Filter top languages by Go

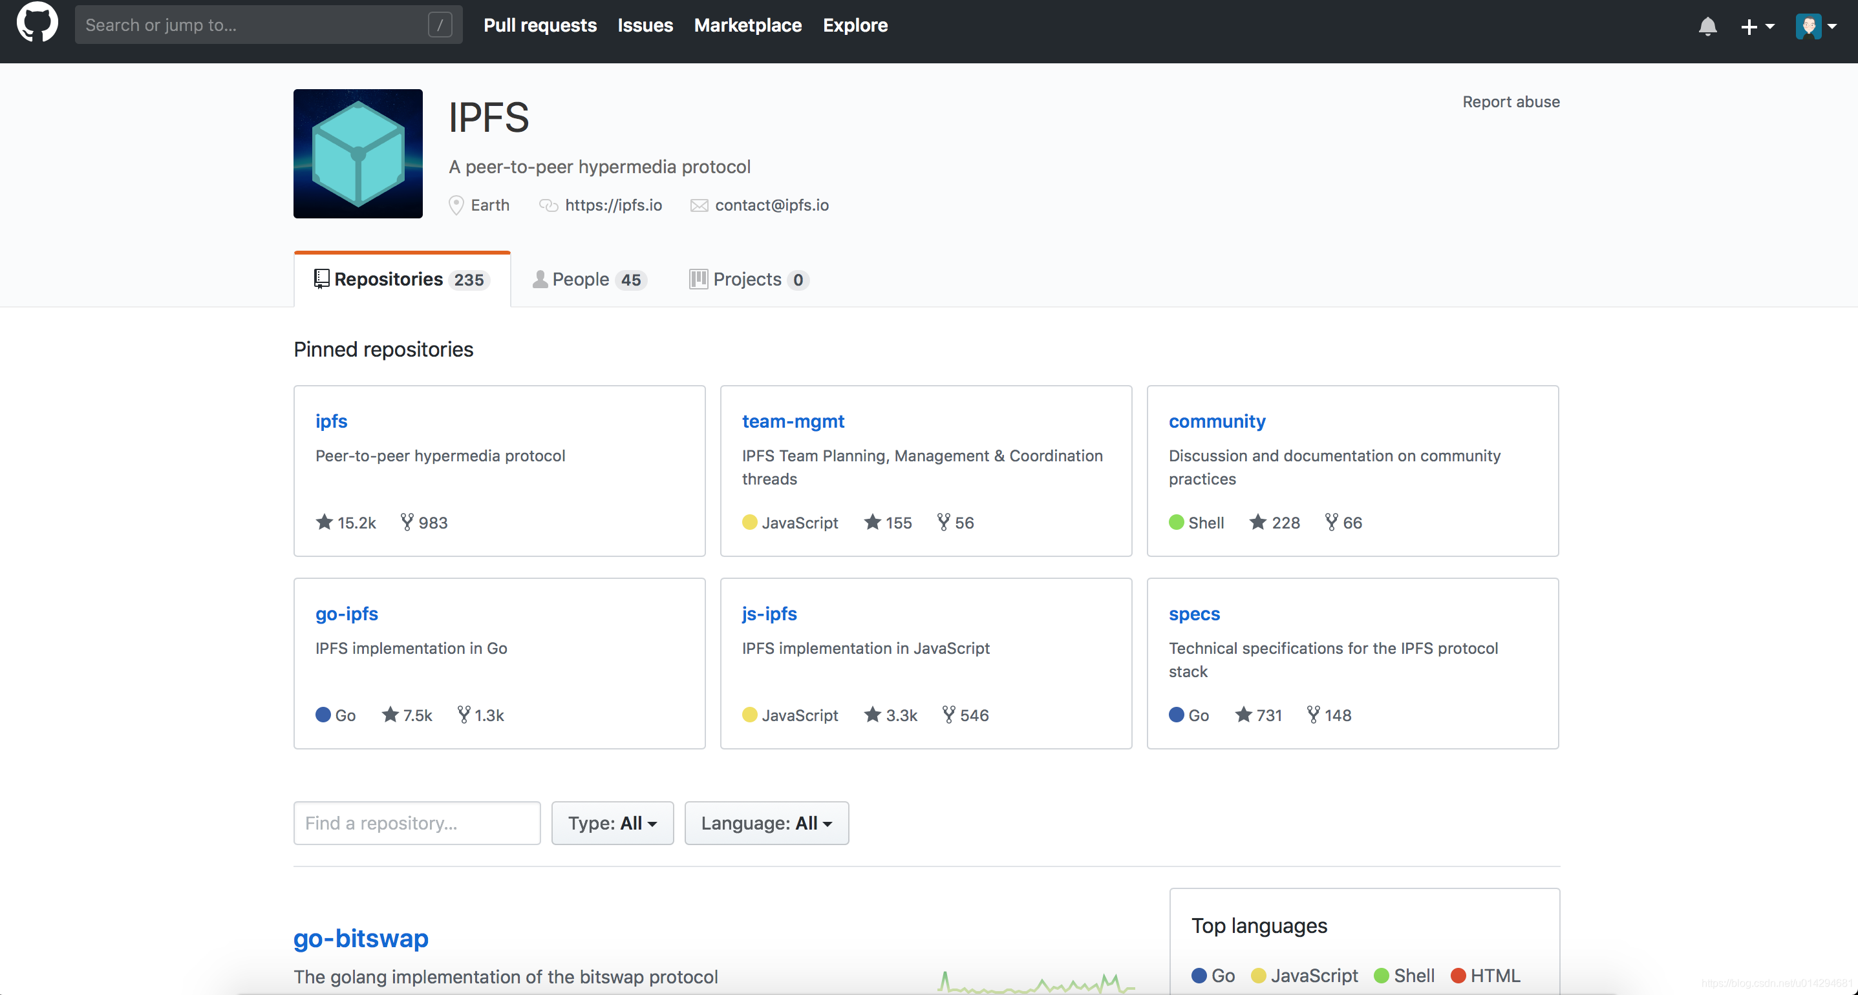[1212, 976]
